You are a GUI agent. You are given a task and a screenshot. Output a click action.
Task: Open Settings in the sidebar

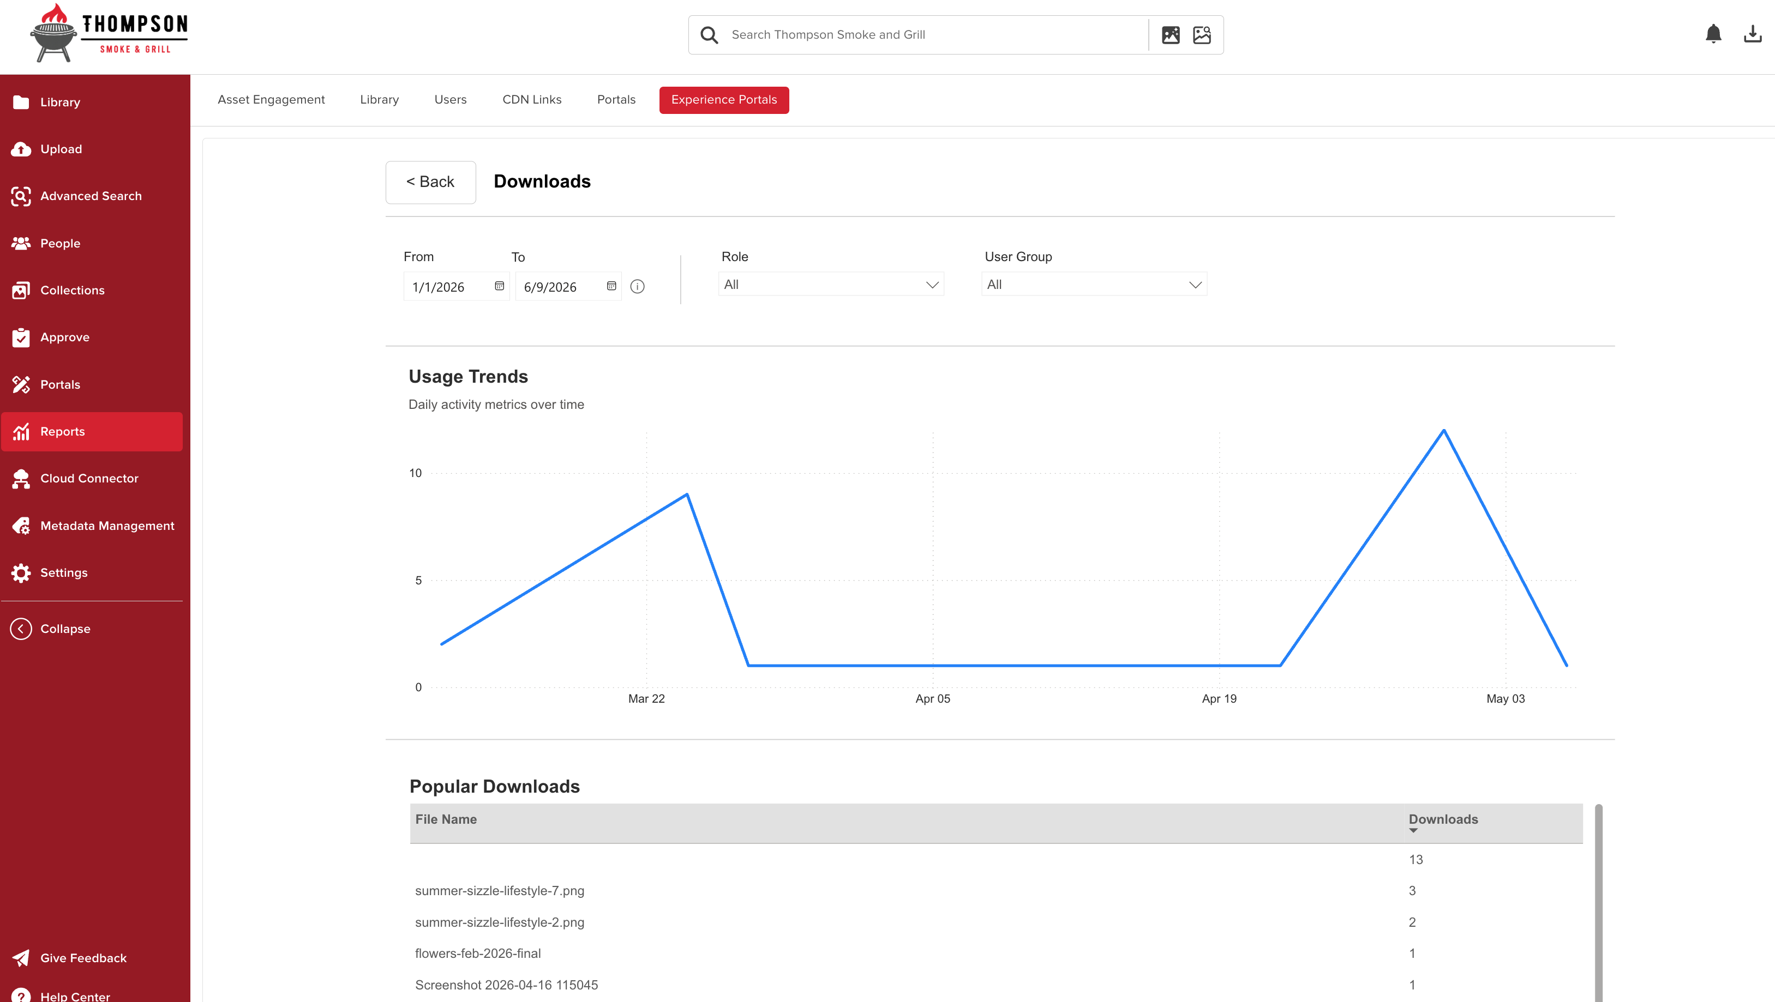92,573
